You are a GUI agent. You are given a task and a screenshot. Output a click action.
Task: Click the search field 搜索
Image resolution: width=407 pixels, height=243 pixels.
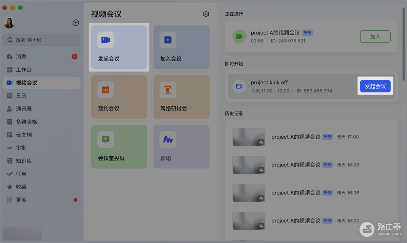click(x=41, y=40)
